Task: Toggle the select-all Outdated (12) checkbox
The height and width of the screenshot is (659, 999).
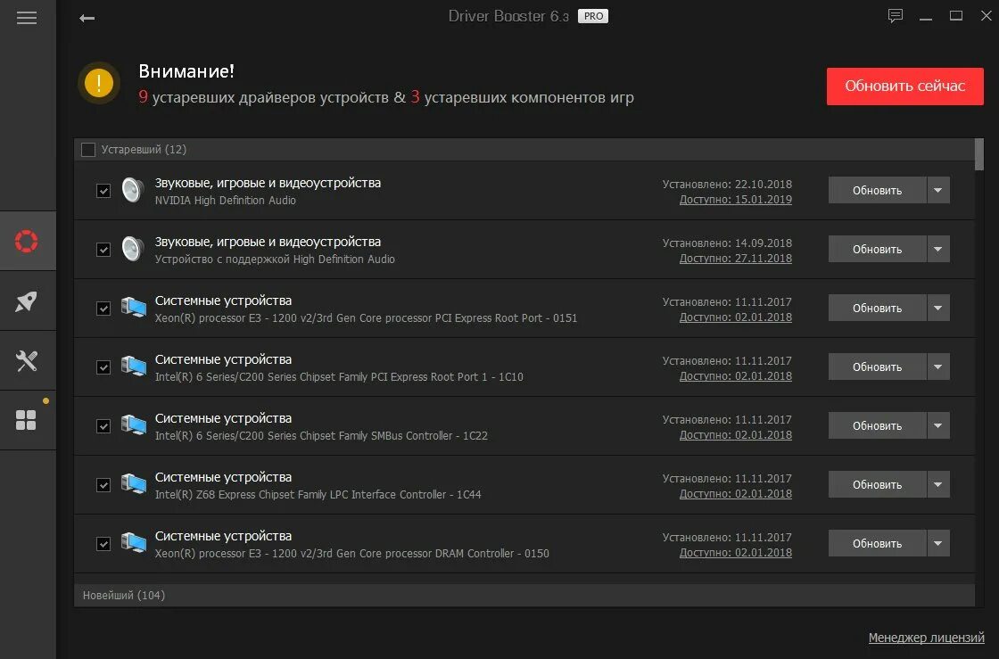Action: click(x=88, y=150)
